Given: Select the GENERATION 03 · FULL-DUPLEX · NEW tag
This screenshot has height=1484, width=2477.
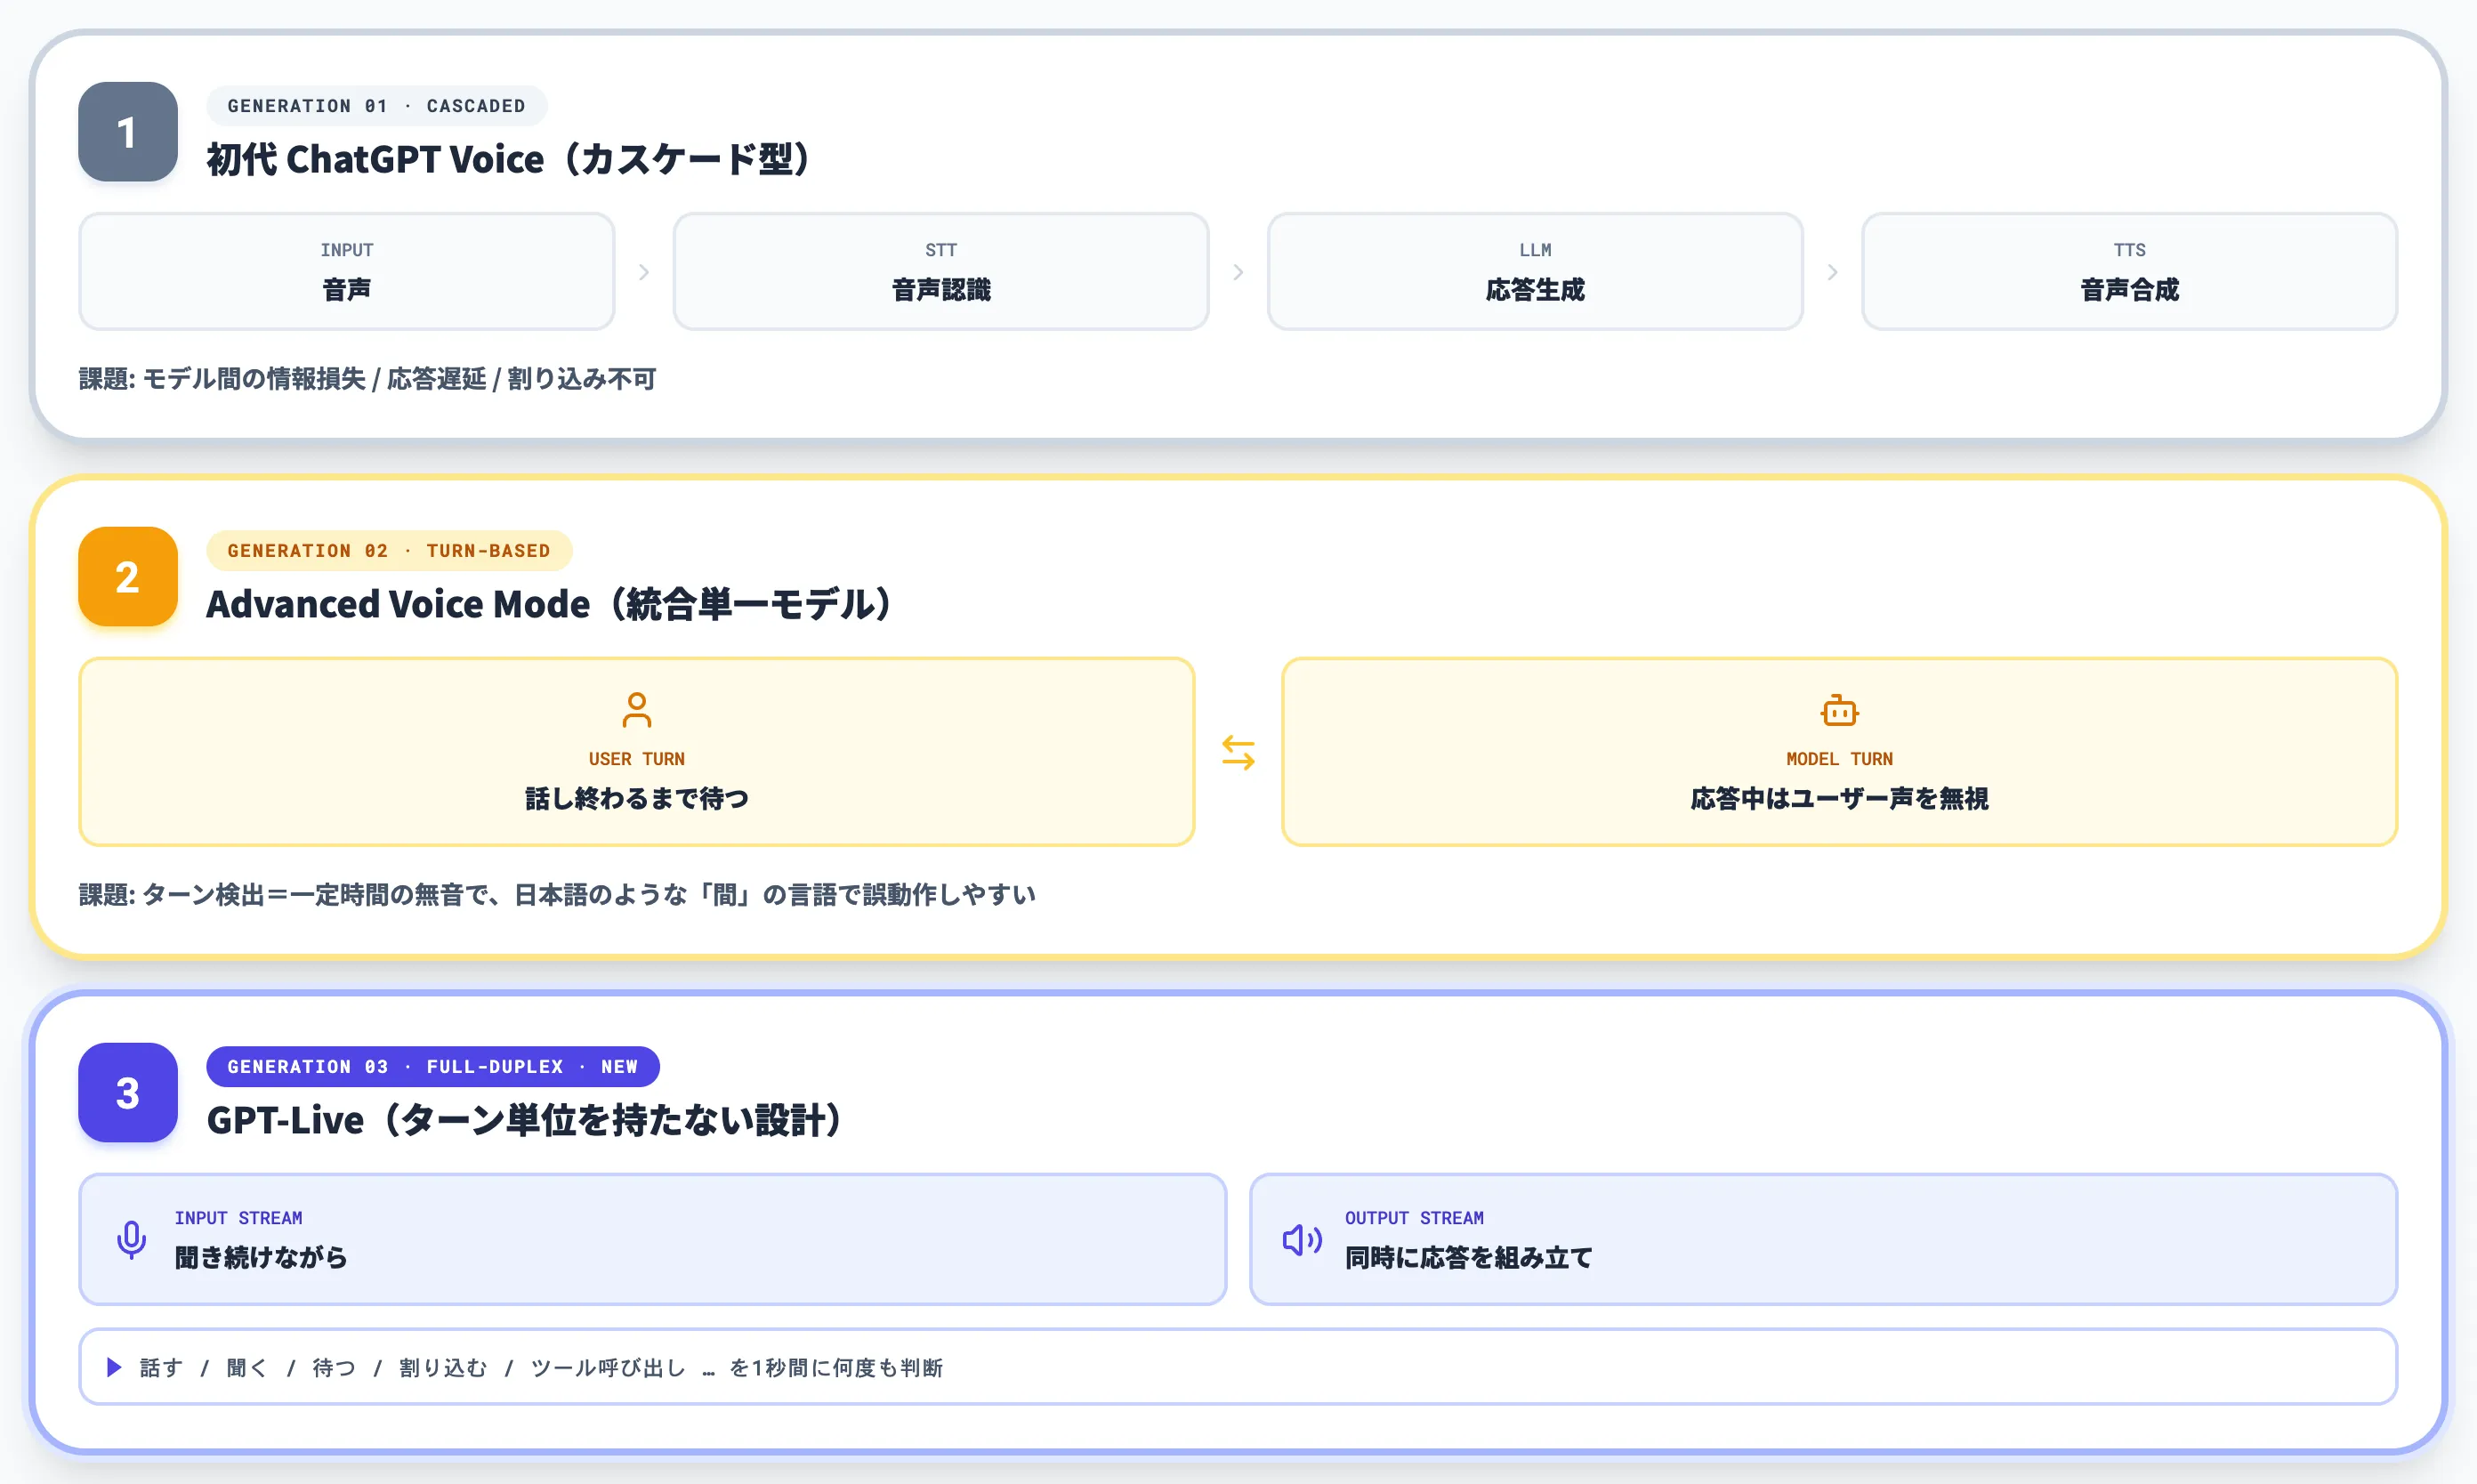Looking at the screenshot, I should coord(433,1067).
